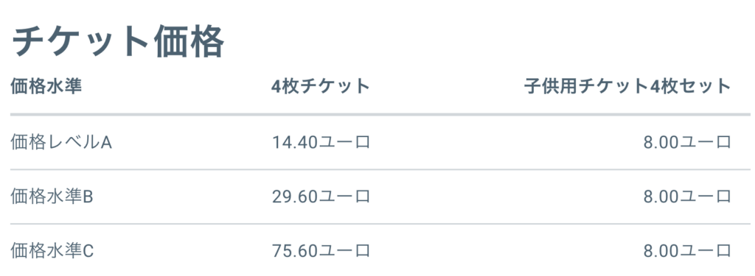The height and width of the screenshot is (276, 755).
Task: Click the word 価格 in the main heading
Action: pos(189,42)
